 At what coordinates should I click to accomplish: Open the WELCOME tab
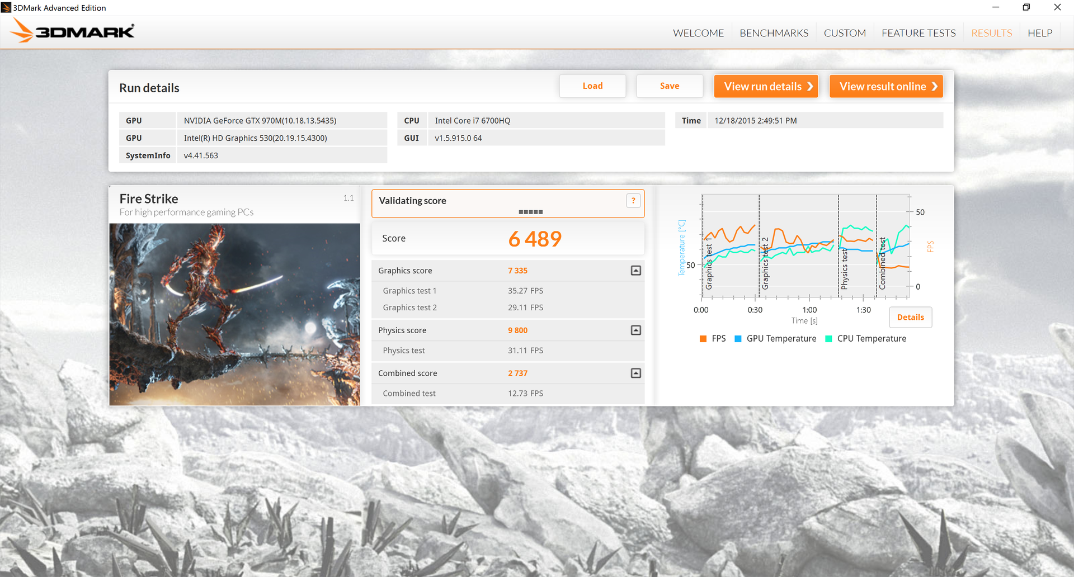(x=698, y=33)
